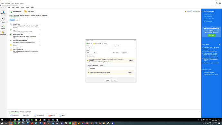
Task: Open the Workflow editor sidebar icon
Action: pos(3,19)
